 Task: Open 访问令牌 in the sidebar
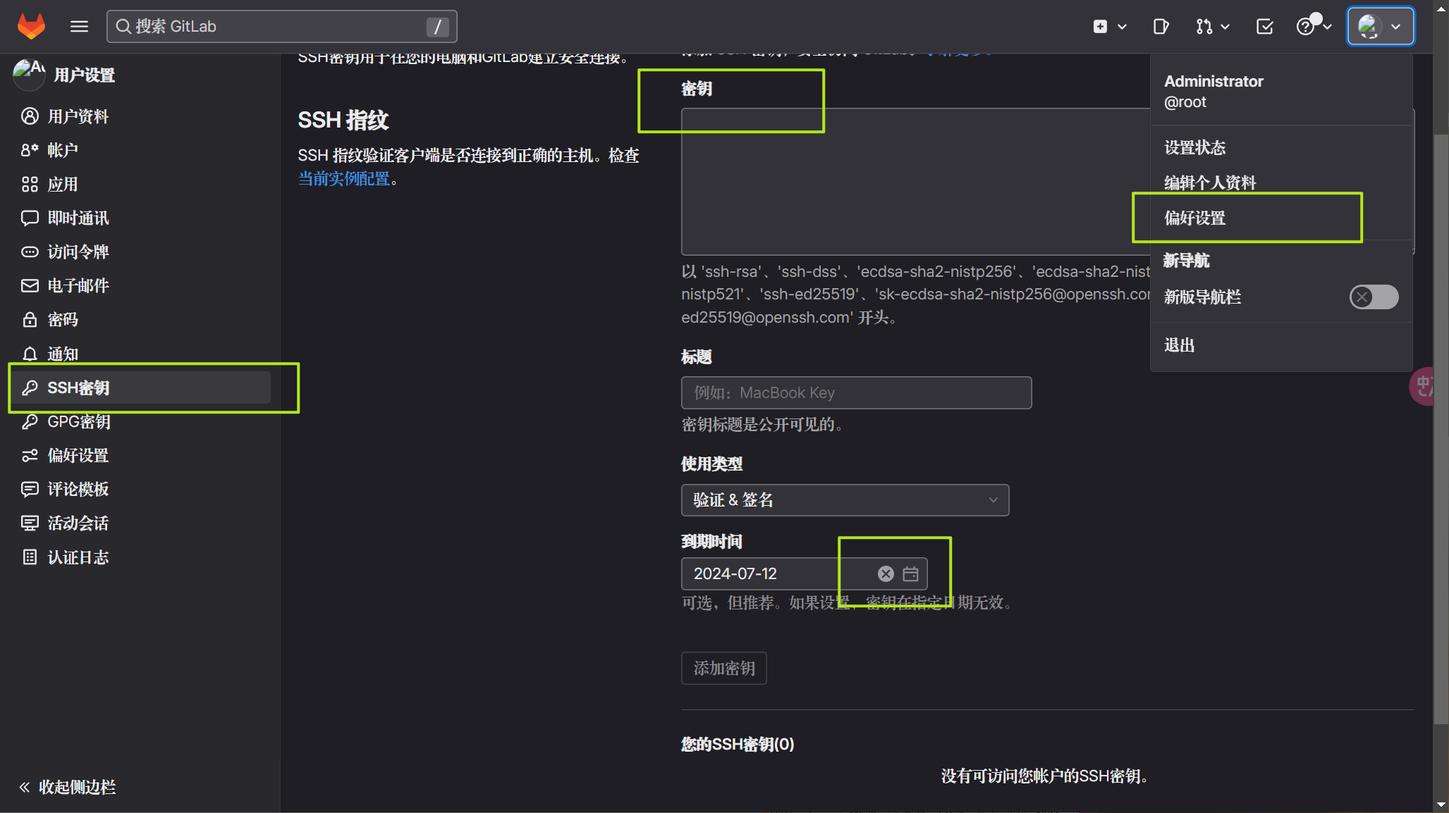coord(78,252)
